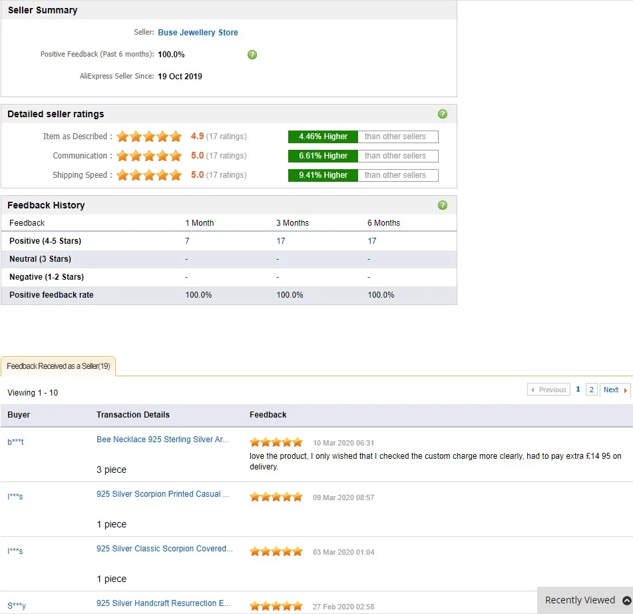This screenshot has width=633, height=614.
Task: Click star rating of 10 Mar 2020 review
Action: 276,442
